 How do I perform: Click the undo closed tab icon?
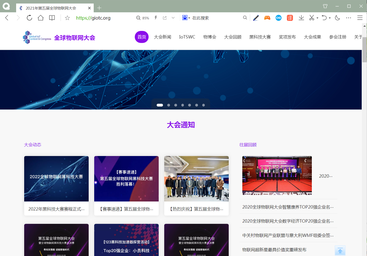point(324,18)
